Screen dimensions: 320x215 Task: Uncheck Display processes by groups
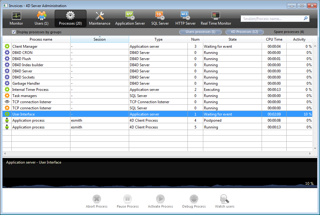click(14, 32)
